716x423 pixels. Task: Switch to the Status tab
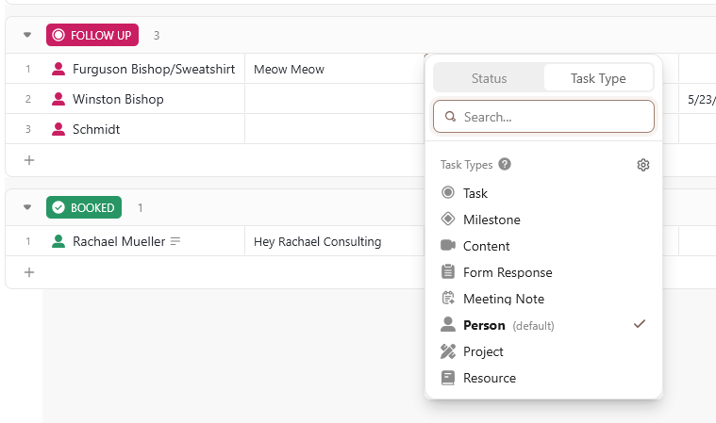point(489,78)
